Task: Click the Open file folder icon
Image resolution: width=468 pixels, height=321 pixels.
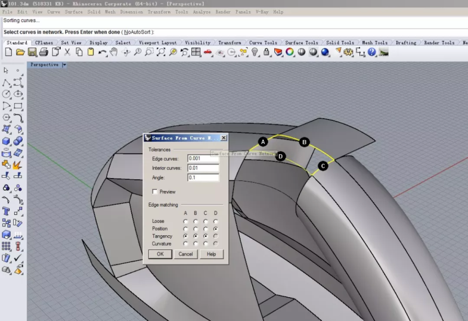Action: [x=20, y=52]
